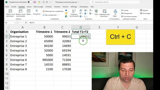Launch 3D Maps
Viewport: 160px width, 90px height.
(x=115, y=13)
